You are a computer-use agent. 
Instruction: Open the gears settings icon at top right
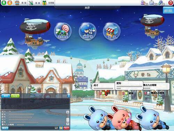point(161,3)
